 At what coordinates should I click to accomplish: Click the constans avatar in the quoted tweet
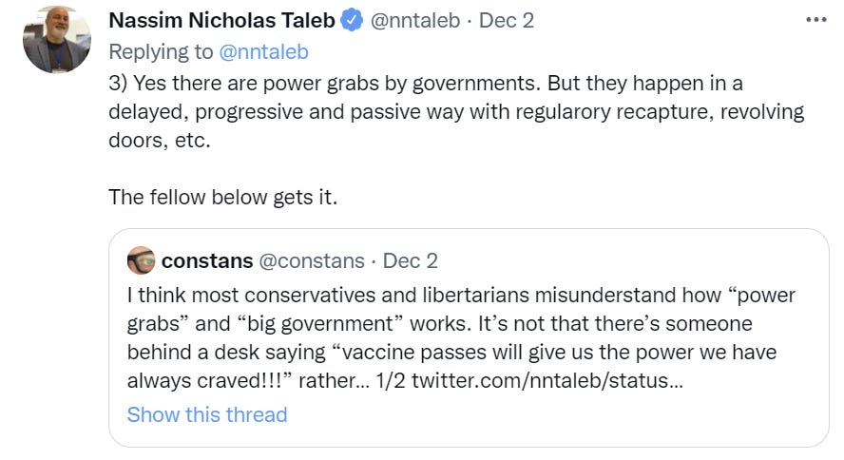click(x=141, y=260)
